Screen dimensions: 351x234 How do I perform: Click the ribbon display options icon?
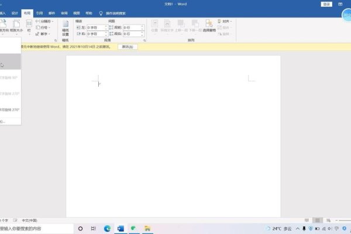[x=340, y=4]
